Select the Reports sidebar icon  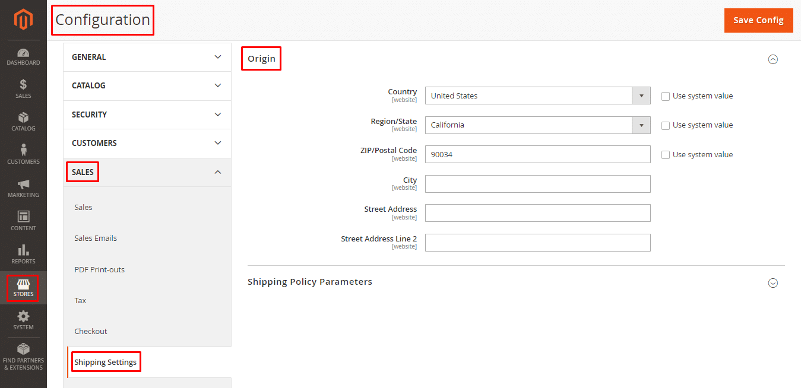pyautogui.click(x=23, y=254)
